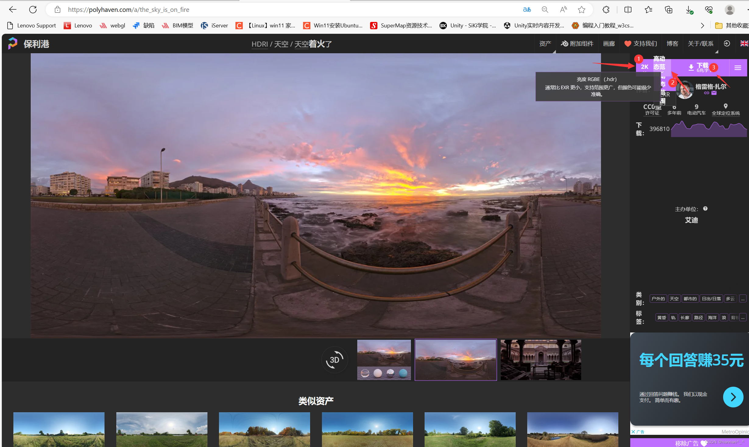The width and height of the screenshot is (749, 447).
Task: Click the browser favorites star icon
Action: point(581,10)
